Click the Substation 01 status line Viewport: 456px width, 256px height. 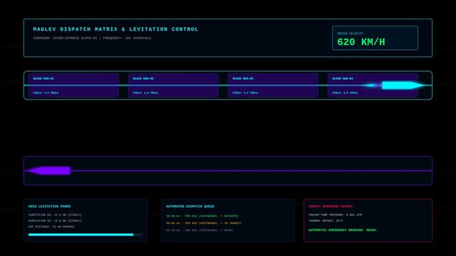click(x=55, y=215)
